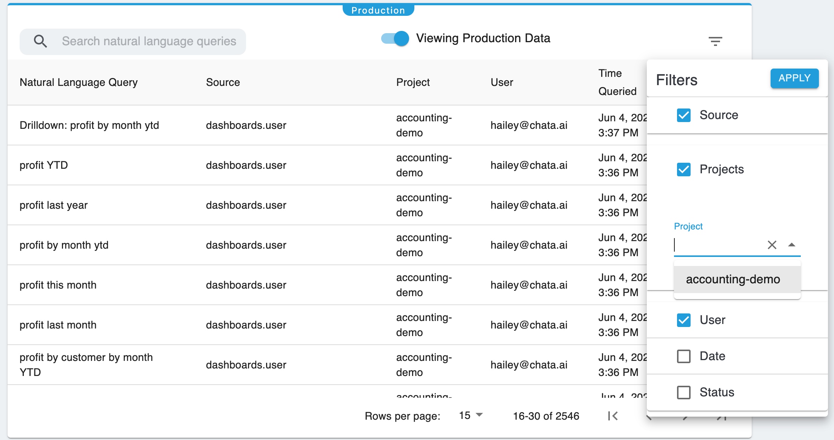Image resolution: width=834 pixels, height=440 pixels.
Task: Sort by User column header
Action: point(502,82)
